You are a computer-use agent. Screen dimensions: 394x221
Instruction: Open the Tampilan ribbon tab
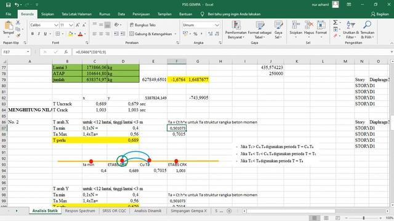tap(164, 14)
